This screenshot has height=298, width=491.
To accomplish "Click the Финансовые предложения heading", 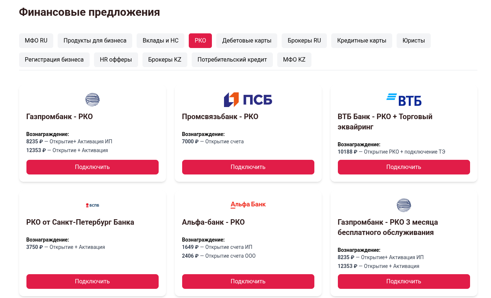I will 89,12.
